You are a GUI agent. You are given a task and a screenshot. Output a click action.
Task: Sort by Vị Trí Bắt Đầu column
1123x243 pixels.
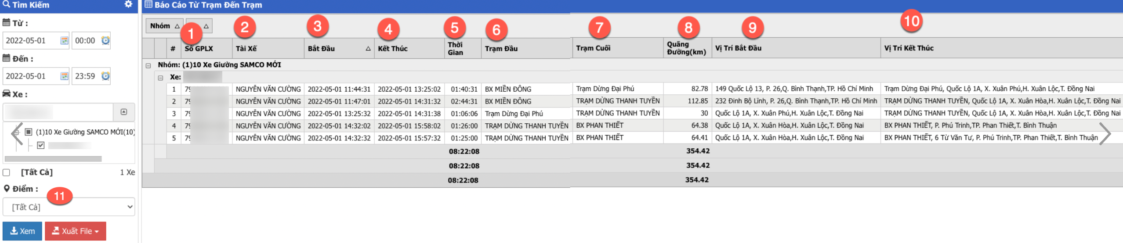pyautogui.click(x=796, y=48)
